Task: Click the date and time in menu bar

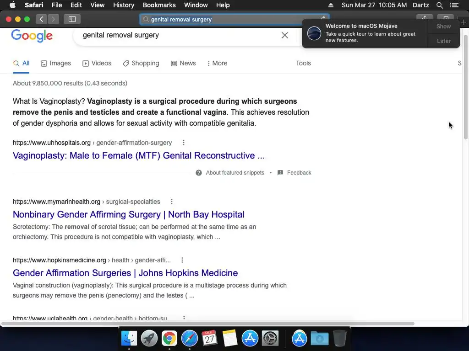Action: [x=374, y=5]
